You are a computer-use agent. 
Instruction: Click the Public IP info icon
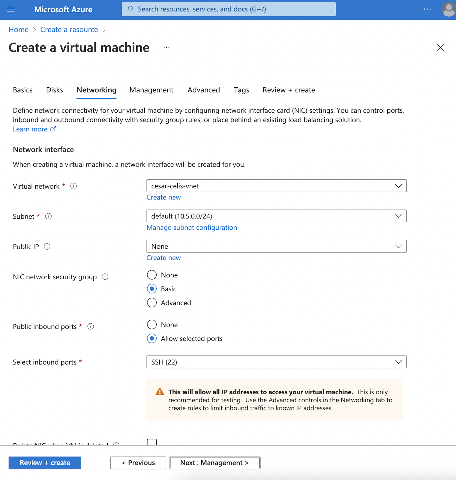pyautogui.click(x=47, y=247)
